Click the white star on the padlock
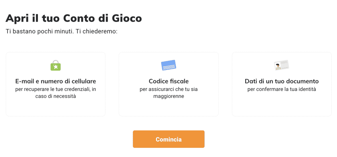The width and height of the screenshot is (337, 157). [x=56, y=67]
